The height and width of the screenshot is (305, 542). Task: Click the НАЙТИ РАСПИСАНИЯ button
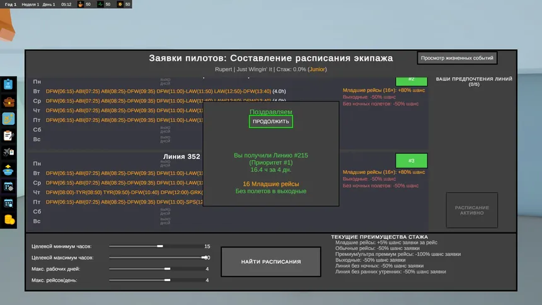click(271, 262)
